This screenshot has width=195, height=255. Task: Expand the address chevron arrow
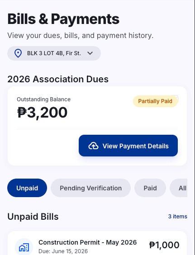90,53
